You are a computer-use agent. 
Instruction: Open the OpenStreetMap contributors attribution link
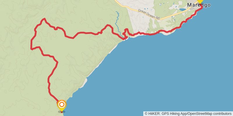click(x=209, y=114)
